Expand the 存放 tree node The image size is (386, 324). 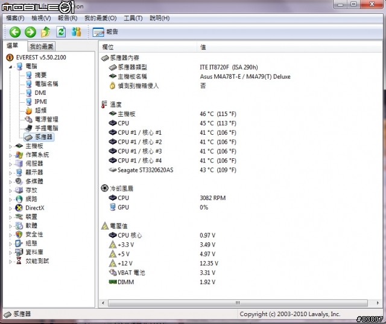[10, 191]
